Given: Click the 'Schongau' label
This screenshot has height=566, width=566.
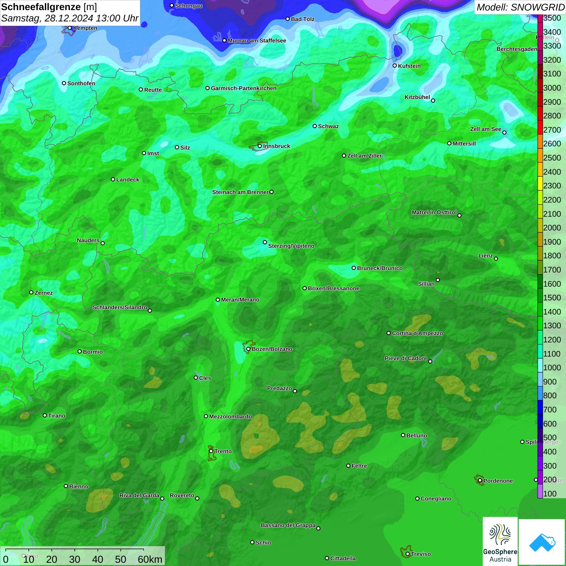Looking at the screenshot, I should point(189,6).
